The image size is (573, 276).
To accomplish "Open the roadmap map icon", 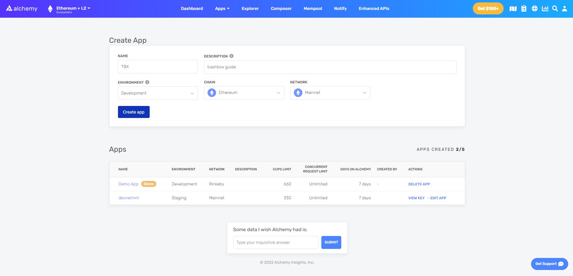I will pyautogui.click(x=513, y=9).
